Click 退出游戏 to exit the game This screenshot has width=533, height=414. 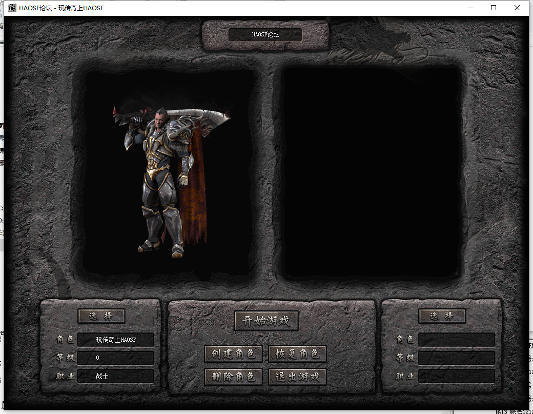click(297, 377)
